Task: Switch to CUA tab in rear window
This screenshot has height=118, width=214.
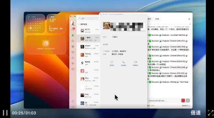Action: [157, 19]
